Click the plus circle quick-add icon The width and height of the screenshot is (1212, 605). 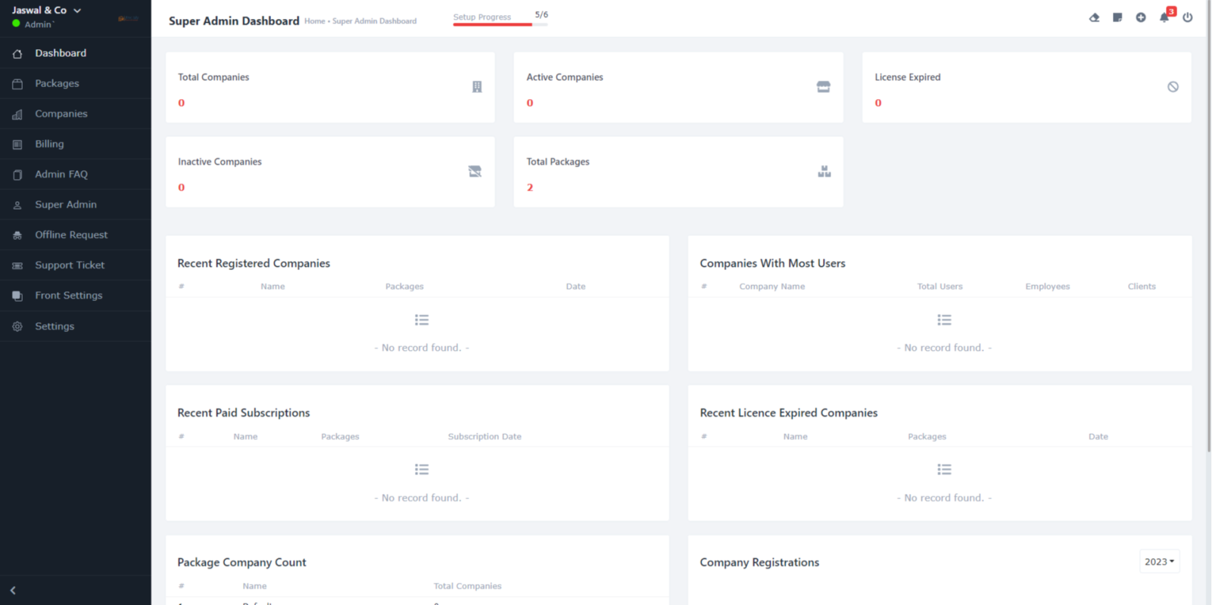(1141, 17)
